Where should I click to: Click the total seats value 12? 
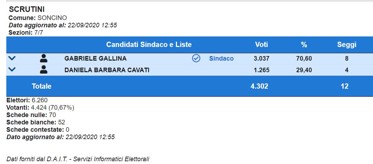click(x=345, y=86)
